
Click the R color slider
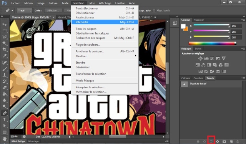211,25
